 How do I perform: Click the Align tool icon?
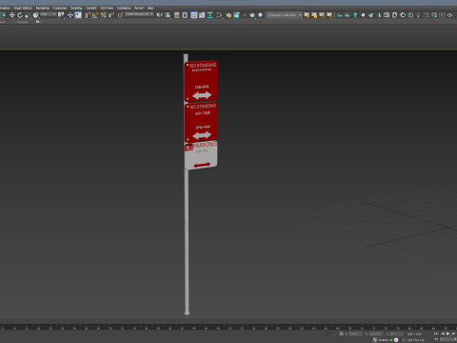point(168,15)
